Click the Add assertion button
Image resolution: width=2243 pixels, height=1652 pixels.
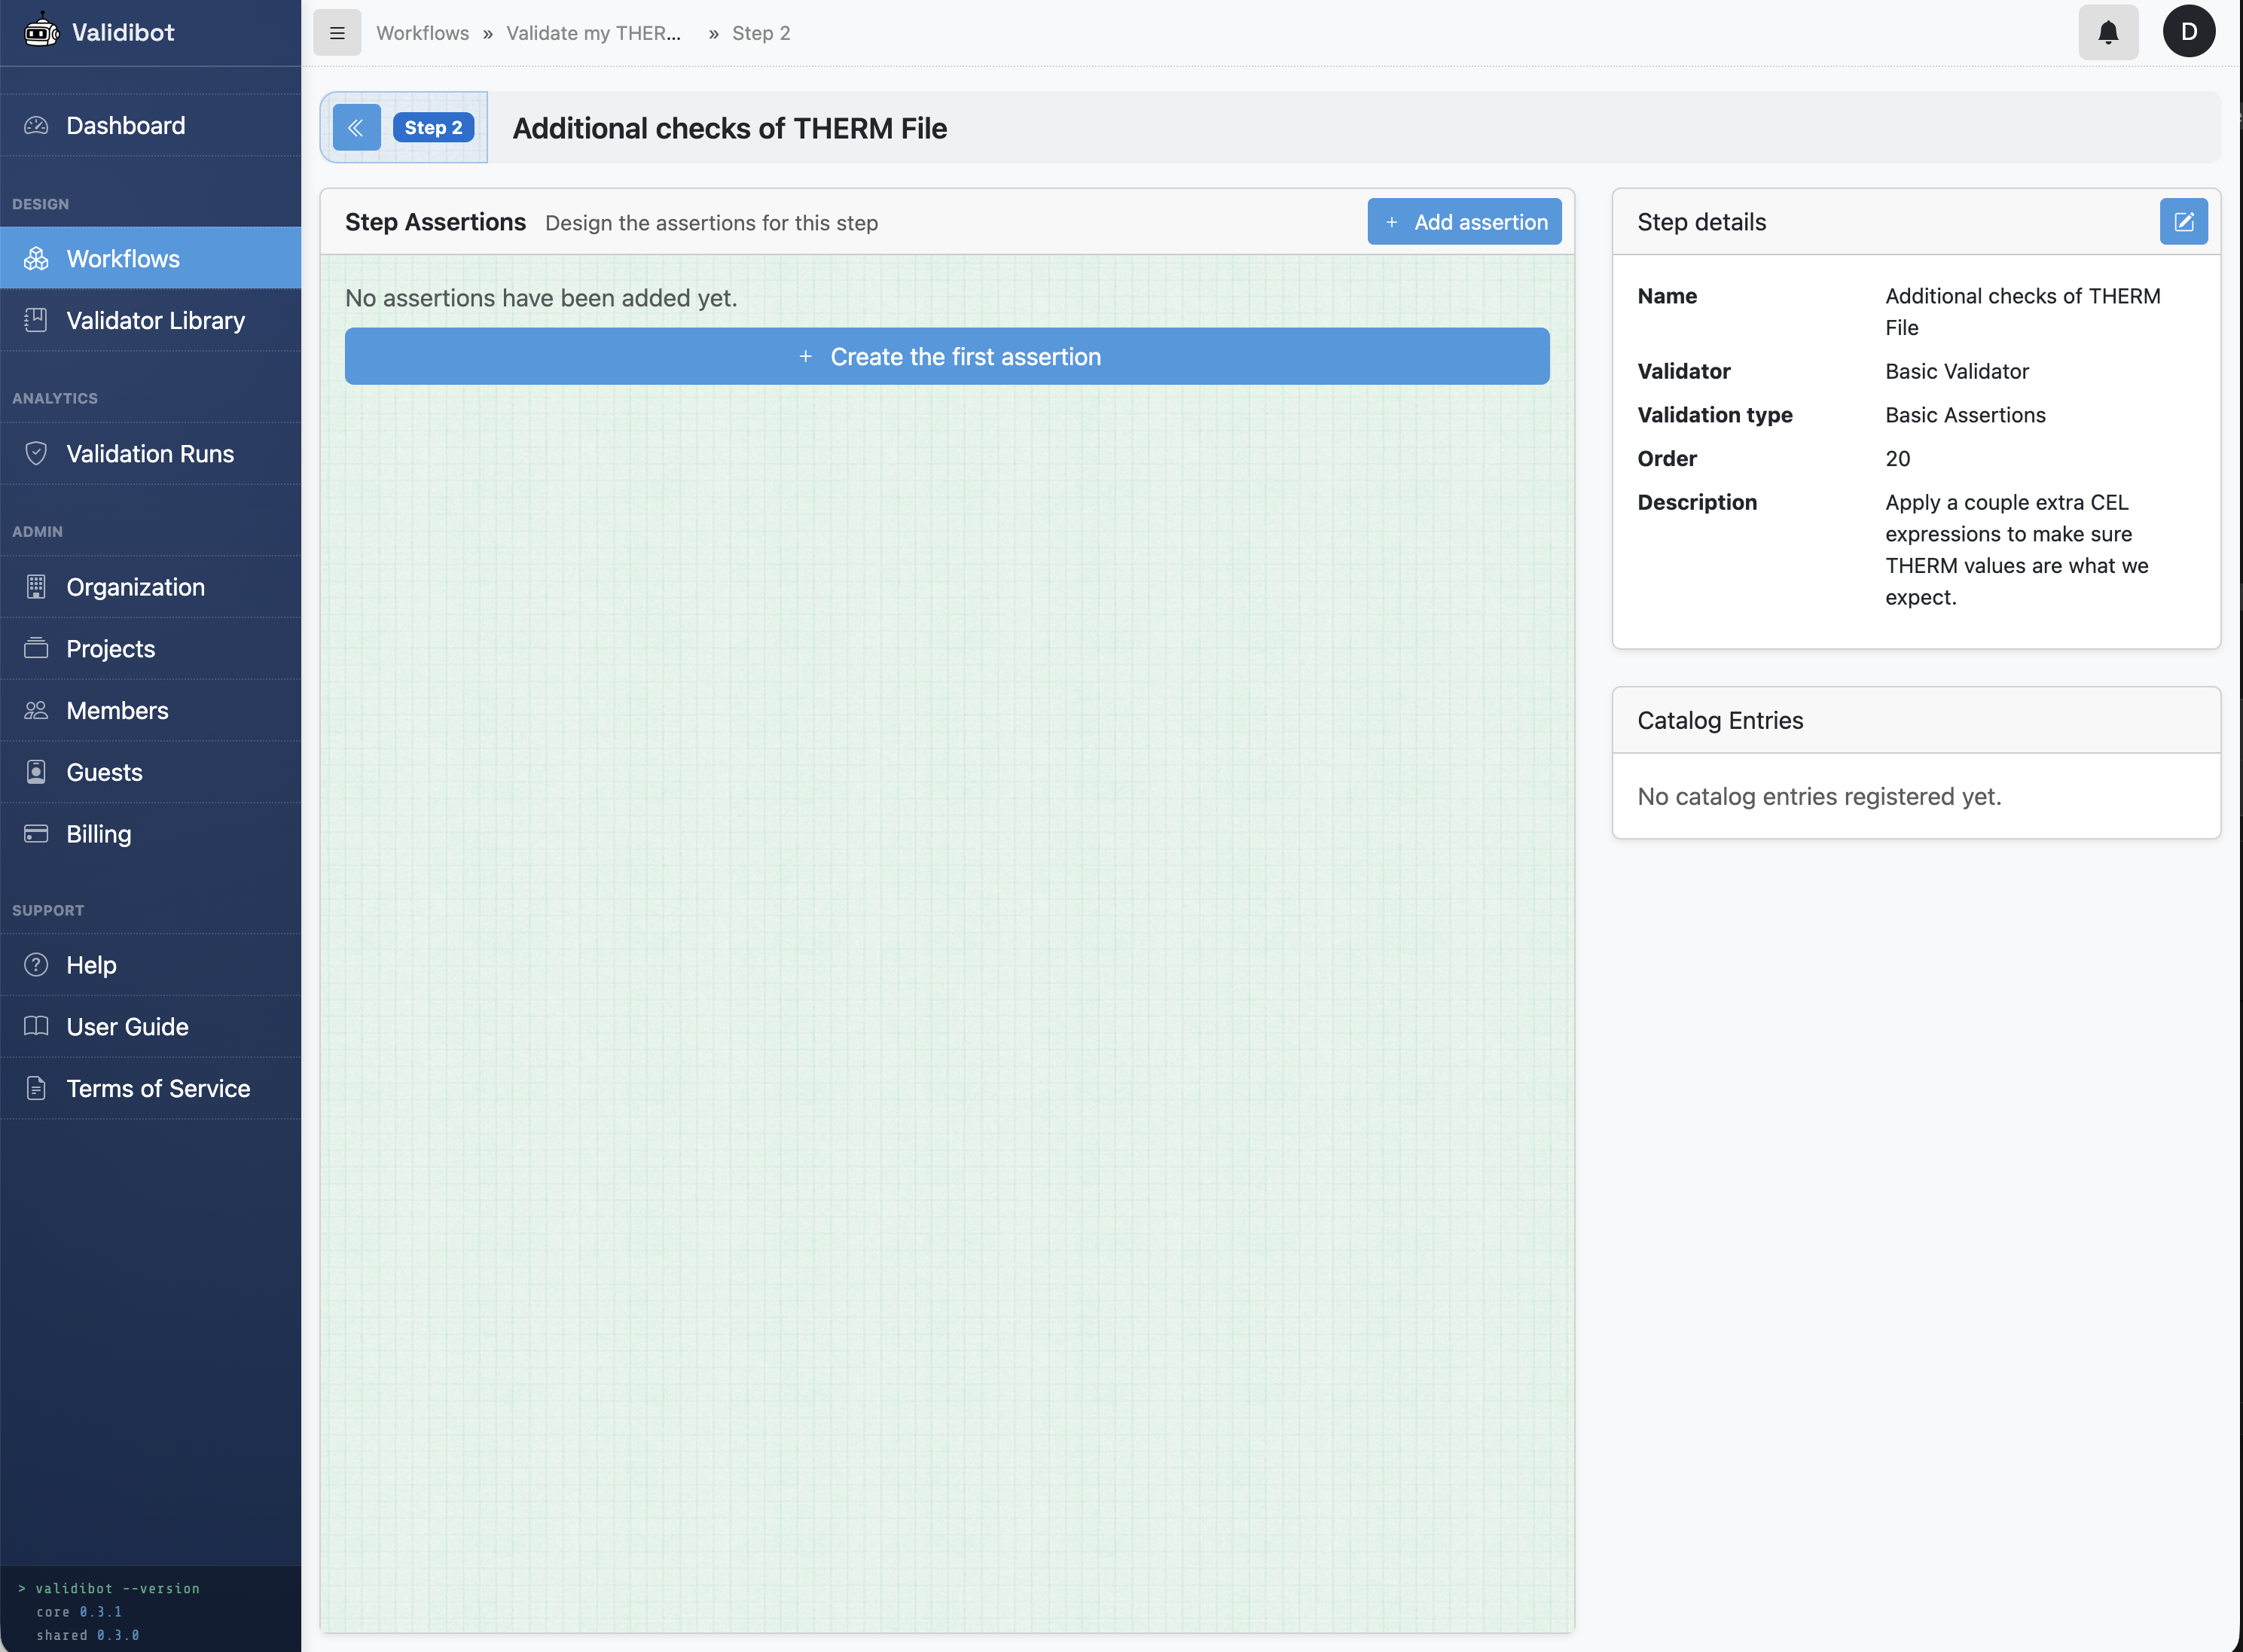click(x=1463, y=221)
